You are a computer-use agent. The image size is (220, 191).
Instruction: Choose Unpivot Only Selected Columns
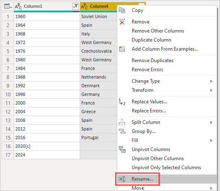(166, 168)
